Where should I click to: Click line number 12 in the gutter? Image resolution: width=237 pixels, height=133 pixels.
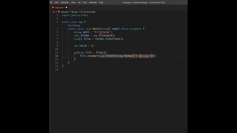[57, 56]
